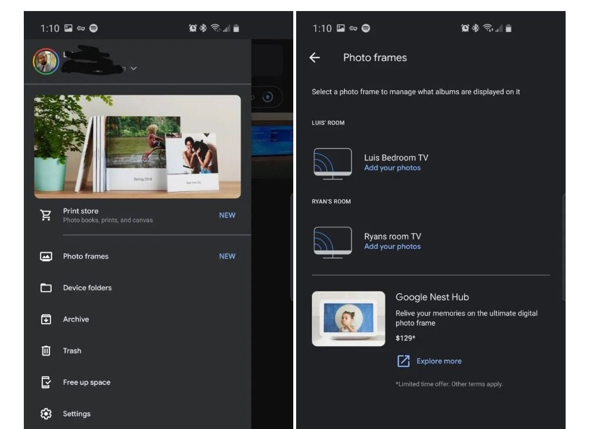
Task: Go back using the arrow icon
Action: pyautogui.click(x=315, y=58)
